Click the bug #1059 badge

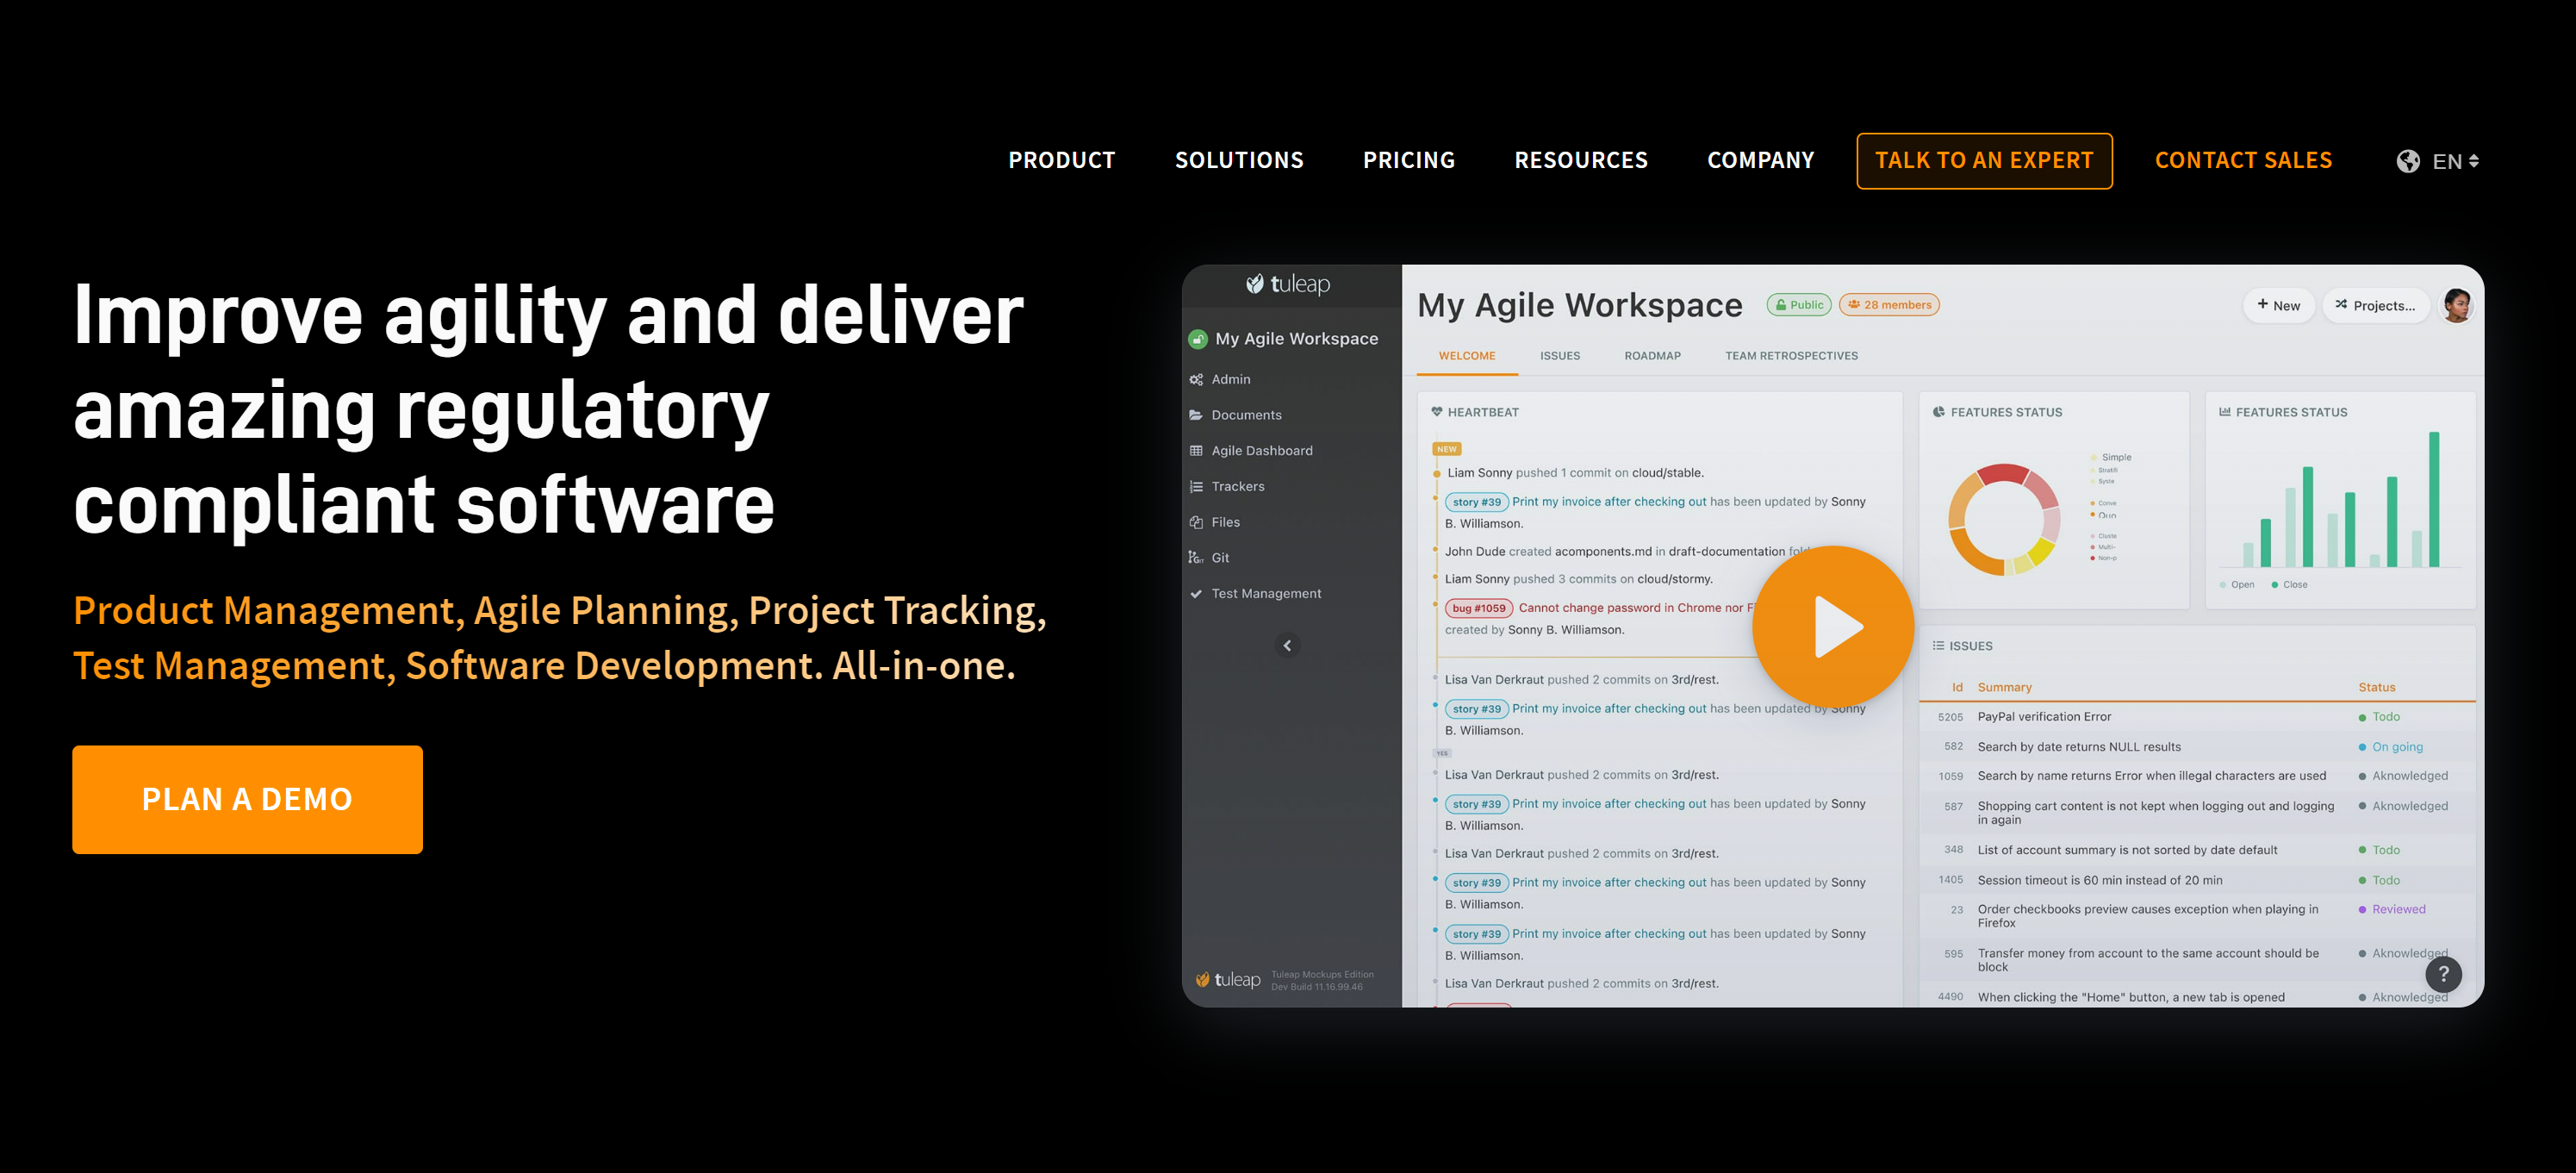coord(1478,608)
